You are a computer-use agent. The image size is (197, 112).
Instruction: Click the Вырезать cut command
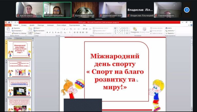(17, 28)
